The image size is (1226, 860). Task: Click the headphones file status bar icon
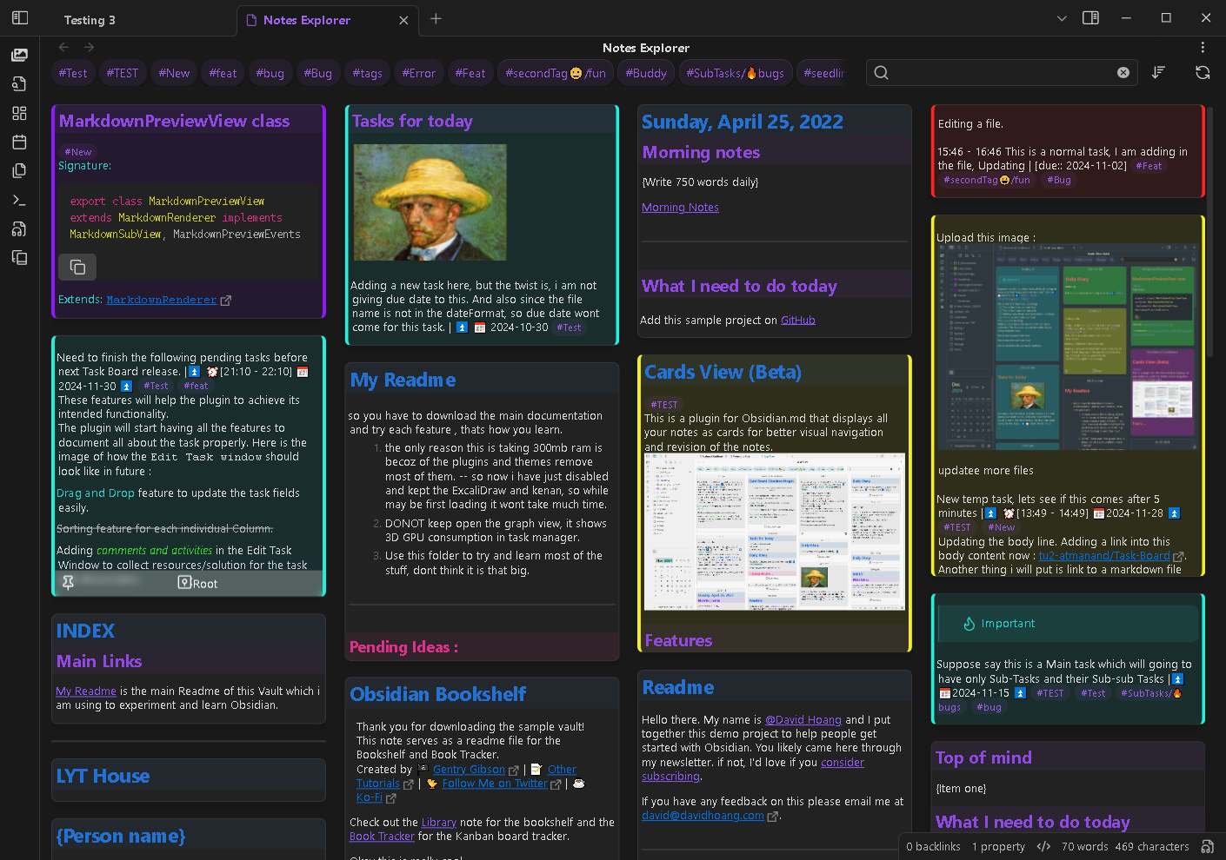click(x=1207, y=846)
